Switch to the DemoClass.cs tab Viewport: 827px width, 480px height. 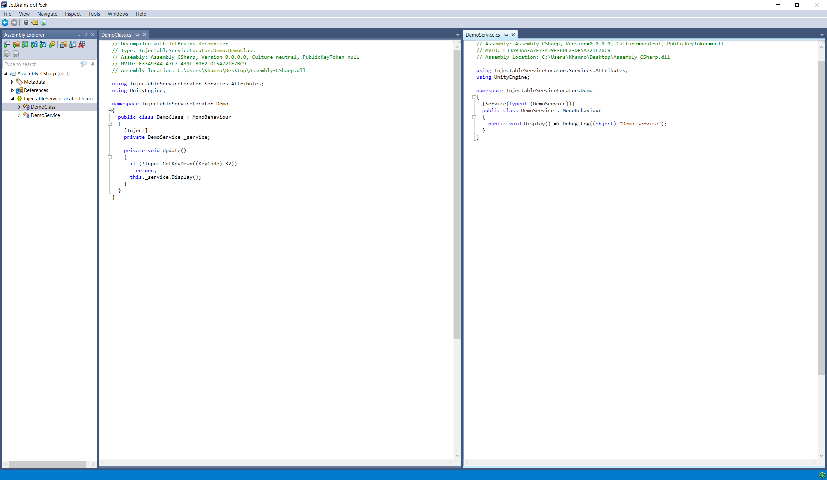(x=116, y=35)
